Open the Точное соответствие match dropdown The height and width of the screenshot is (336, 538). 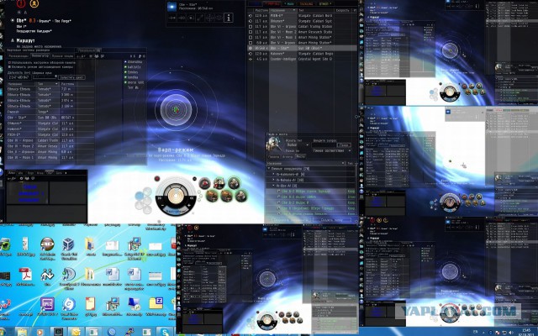click(332, 150)
